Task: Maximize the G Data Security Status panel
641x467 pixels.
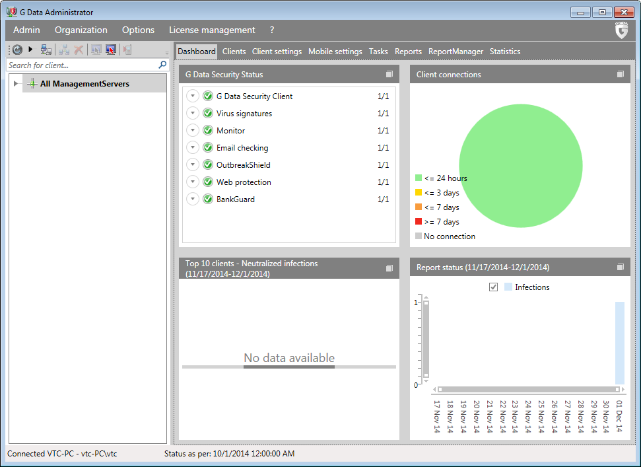Action: (389, 75)
